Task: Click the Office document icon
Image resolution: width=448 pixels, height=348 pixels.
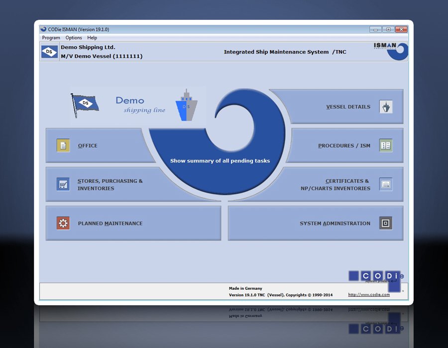Action: click(63, 146)
